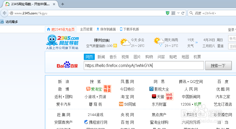This screenshot has width=236, height=129.
Task: Click today's cloudy weather icon
Action: (125, 42)
